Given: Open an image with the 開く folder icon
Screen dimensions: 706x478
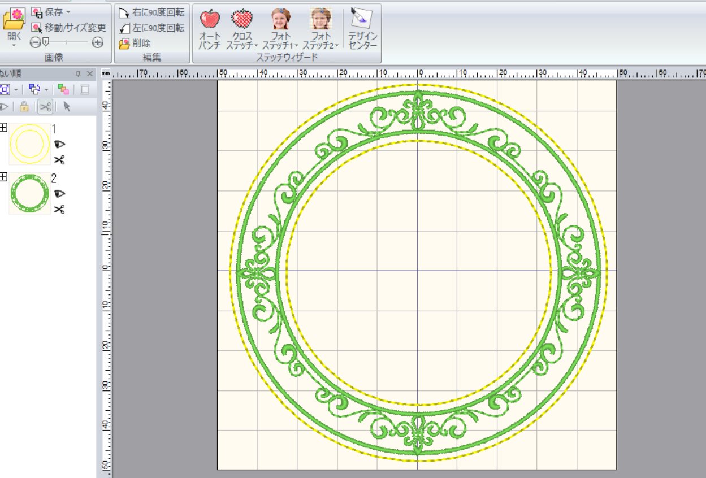Looking at the screenshot, I should pos(14,19).
